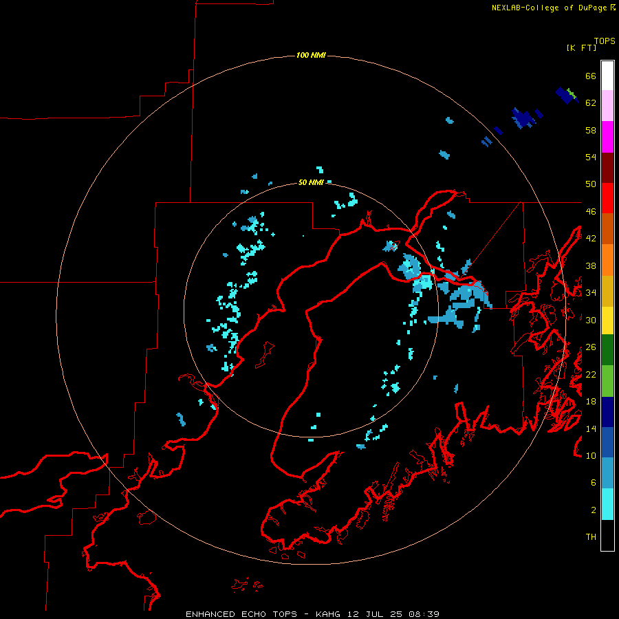Select the TH threshold legend label
Screen dimensions: 619x619
click(591, 537)
